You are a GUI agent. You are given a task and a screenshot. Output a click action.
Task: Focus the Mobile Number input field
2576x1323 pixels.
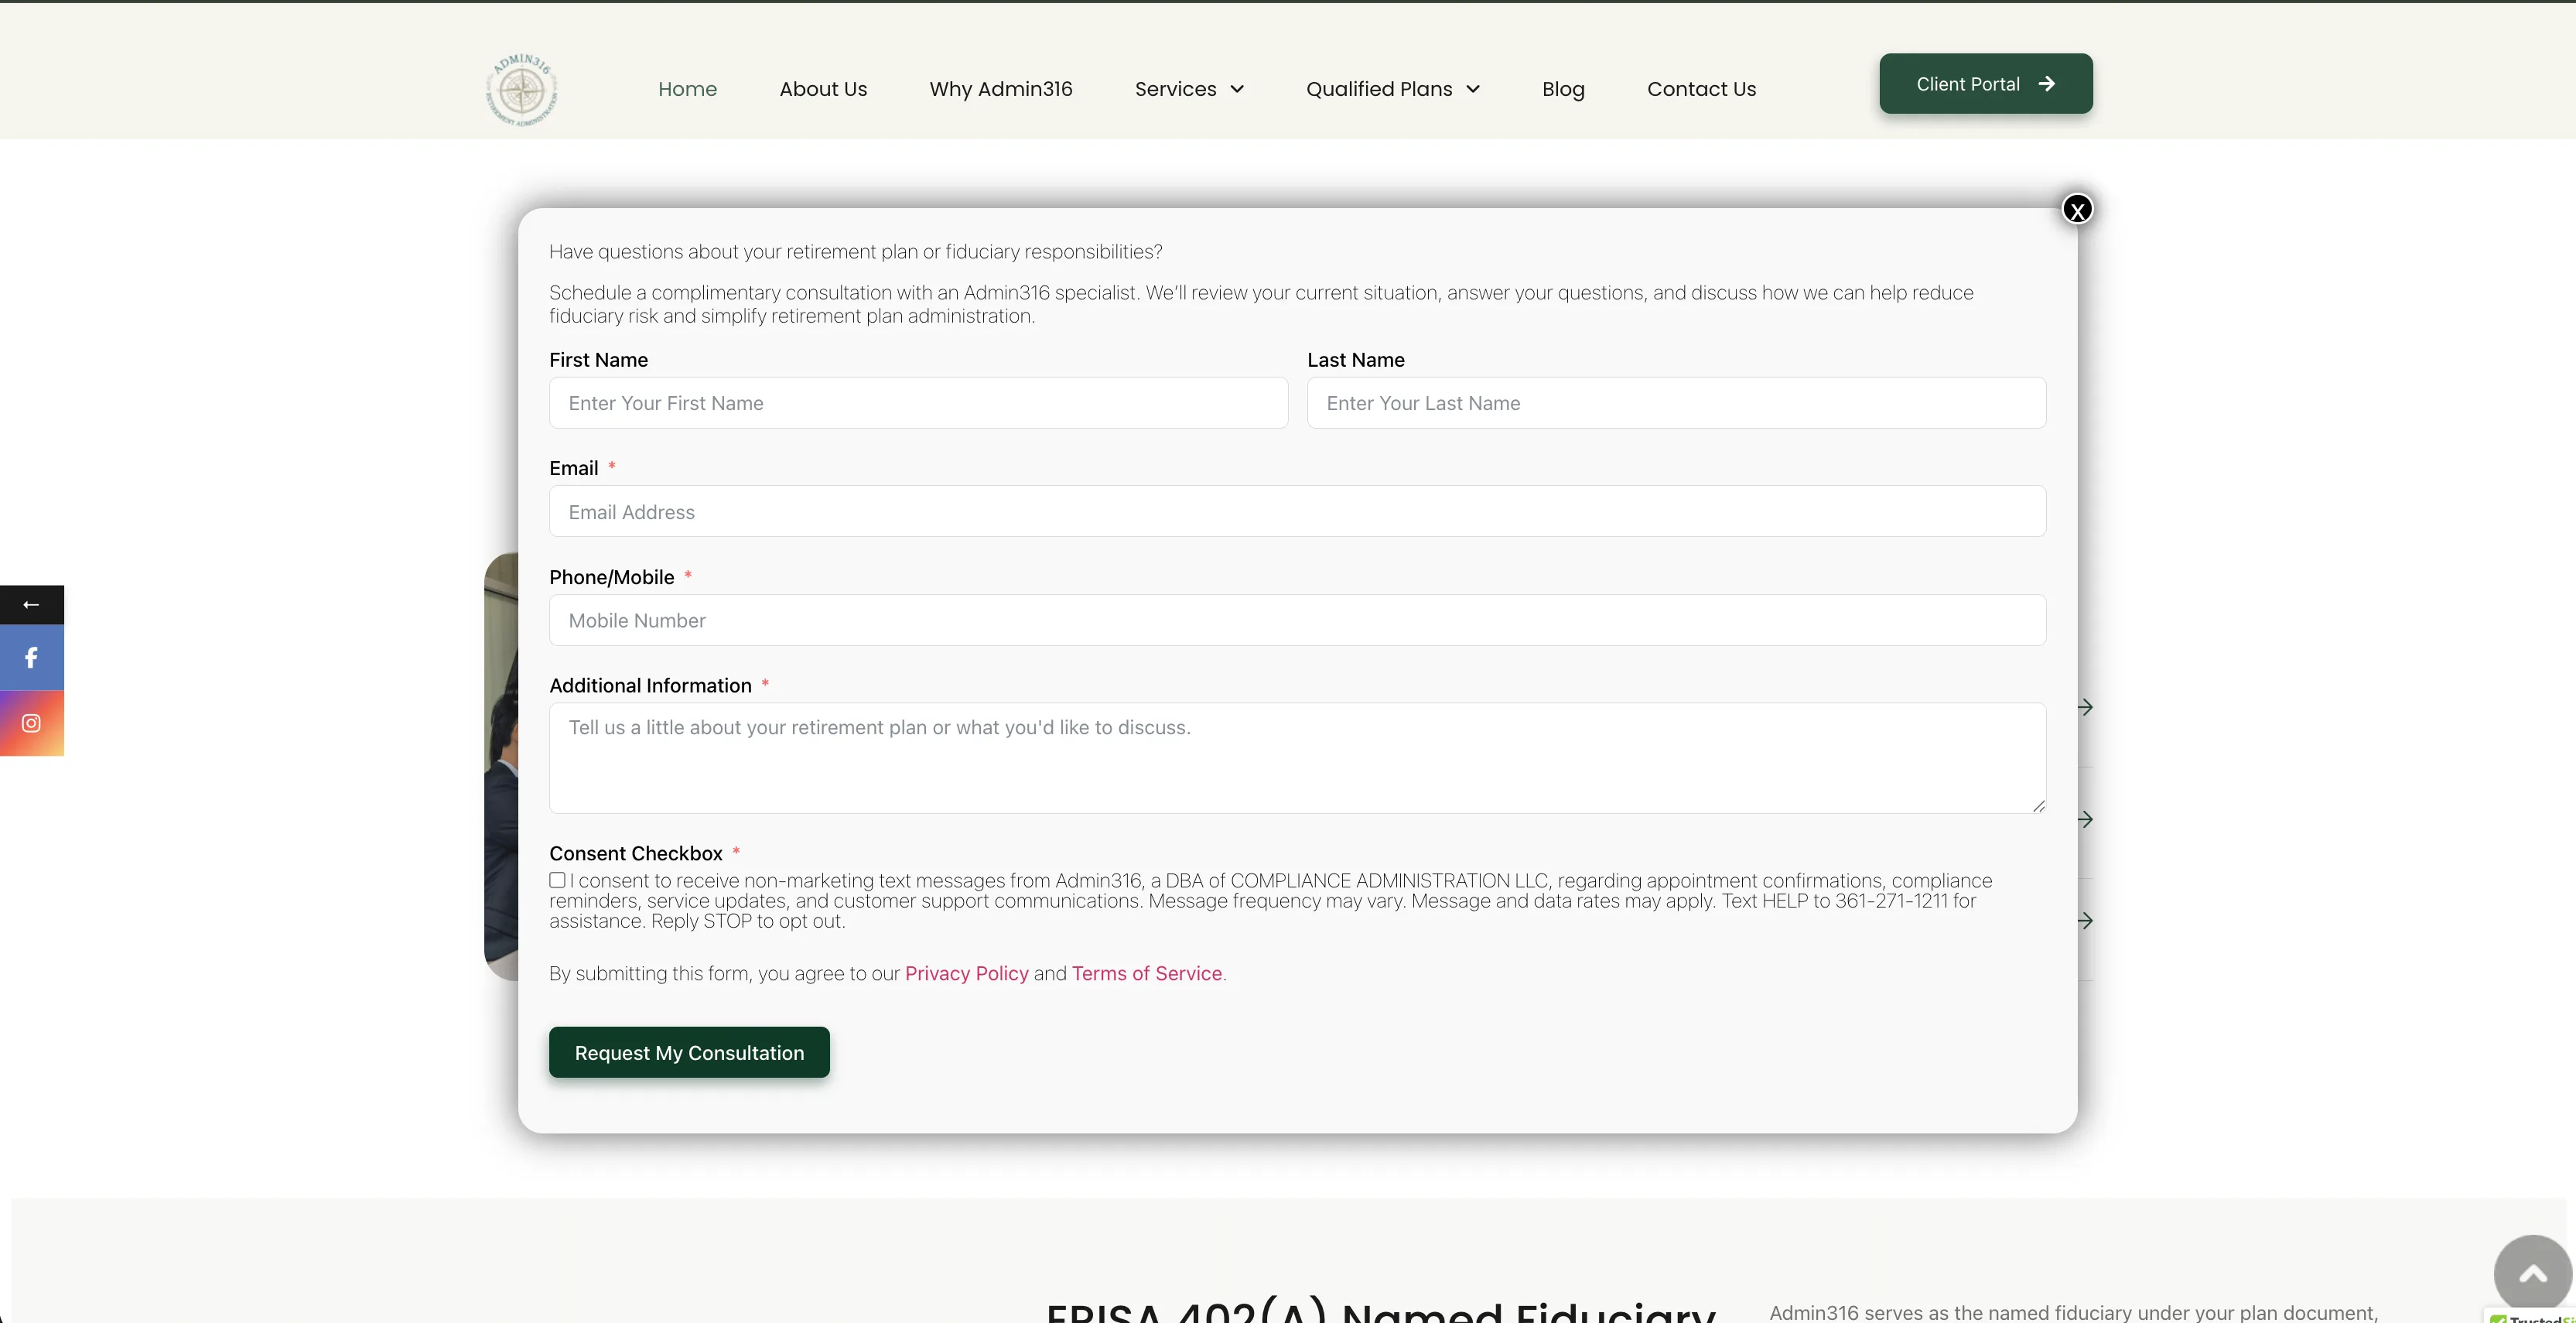pyautogui.click(x=1297, y=620)
